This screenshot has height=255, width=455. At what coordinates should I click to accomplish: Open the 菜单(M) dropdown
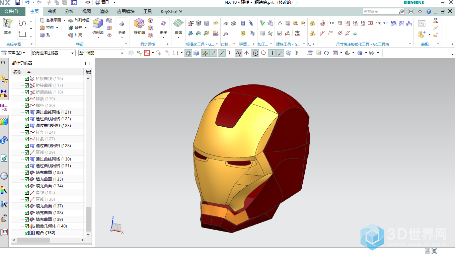[13, 53]
